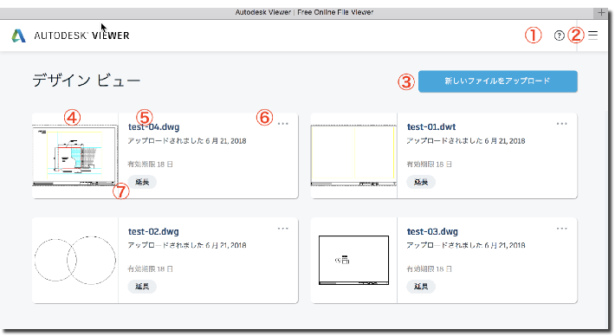Viewport: 615px width, 336px height.
Task: Click the デザイン ビュー heading
Action: 87,81
